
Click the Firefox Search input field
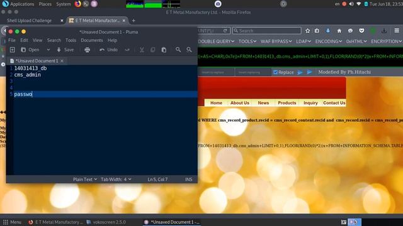267,31
